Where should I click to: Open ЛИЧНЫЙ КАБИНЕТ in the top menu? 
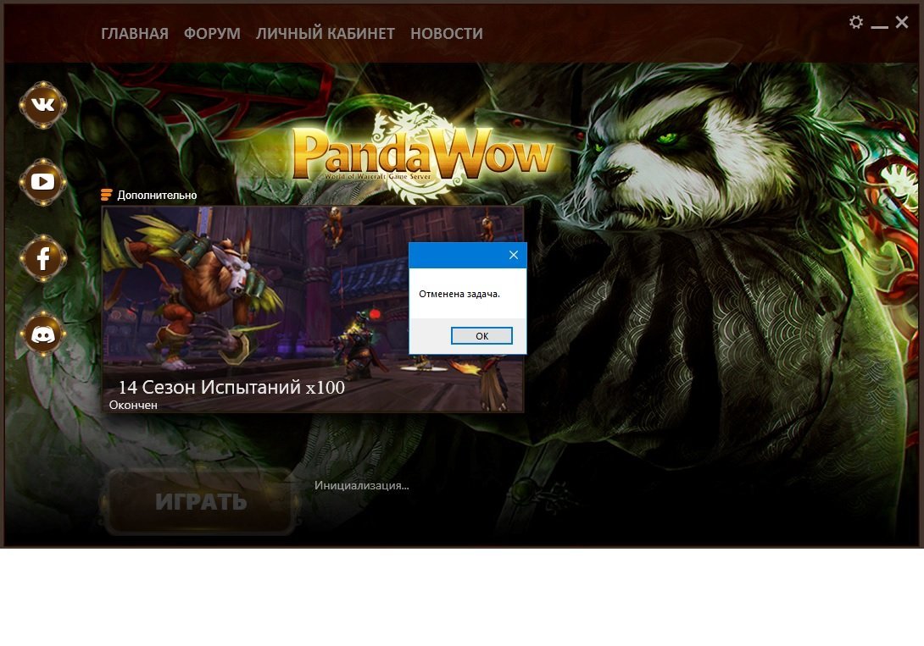coord(326,34)
